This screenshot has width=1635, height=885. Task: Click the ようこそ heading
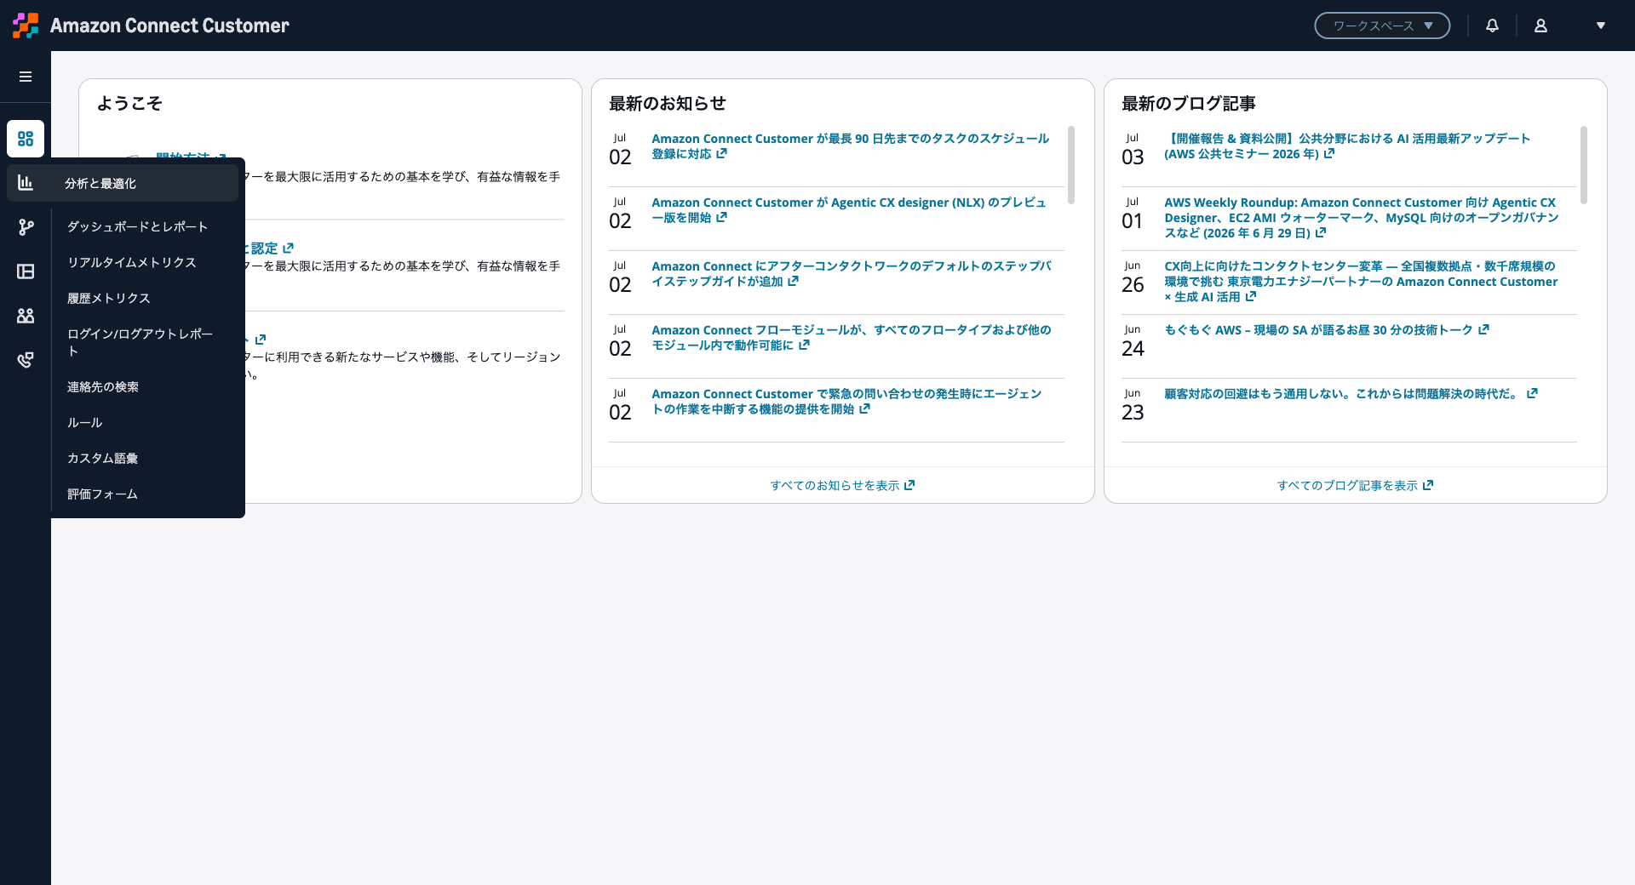click(129, 104)
